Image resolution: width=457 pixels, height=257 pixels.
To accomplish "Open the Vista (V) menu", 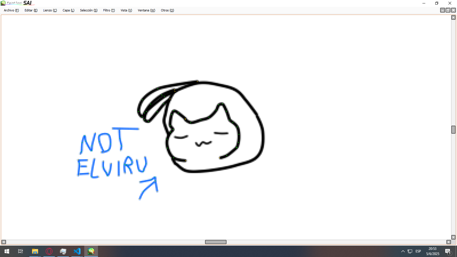I will [x=126, y=10].
